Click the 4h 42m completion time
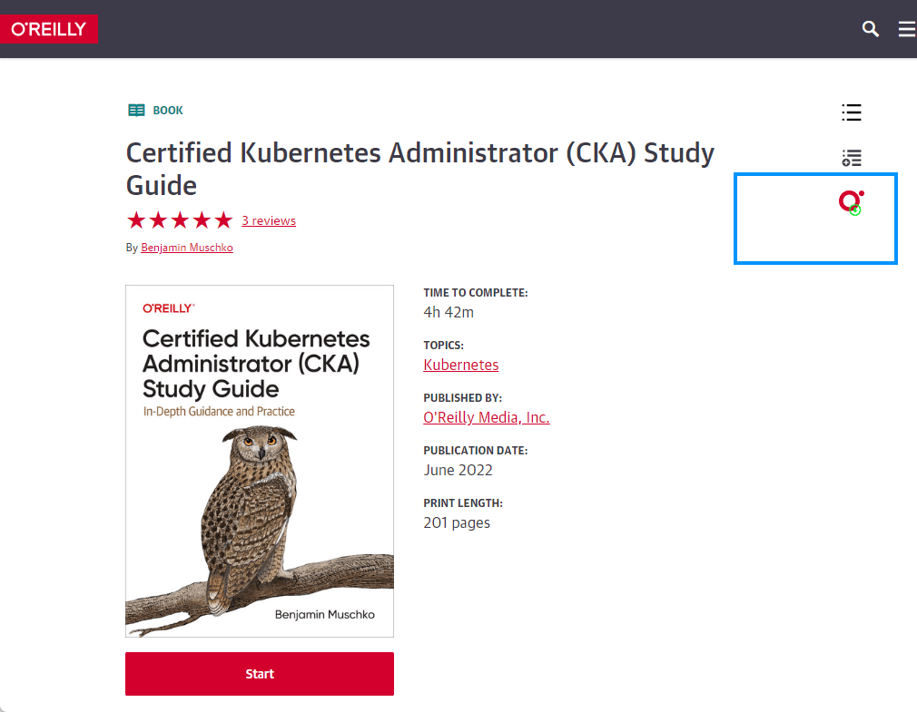Viewport: 917px width, 712px height. pyautogui.click(x=449, y=312)
